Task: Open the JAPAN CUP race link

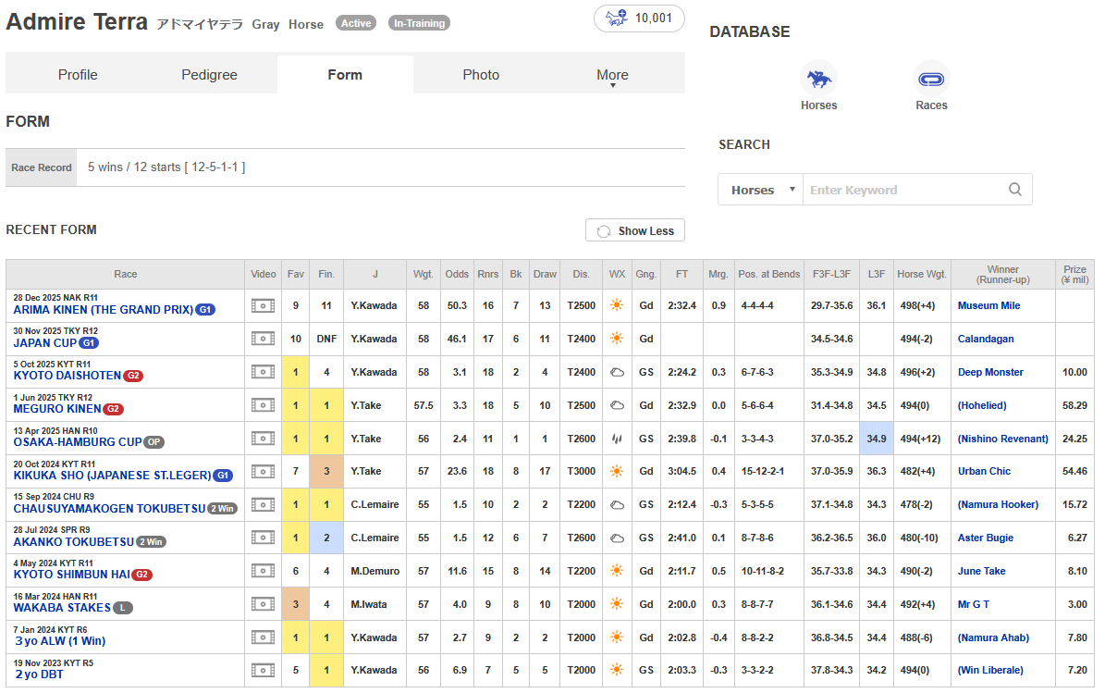Action: [x=45, y=343]
